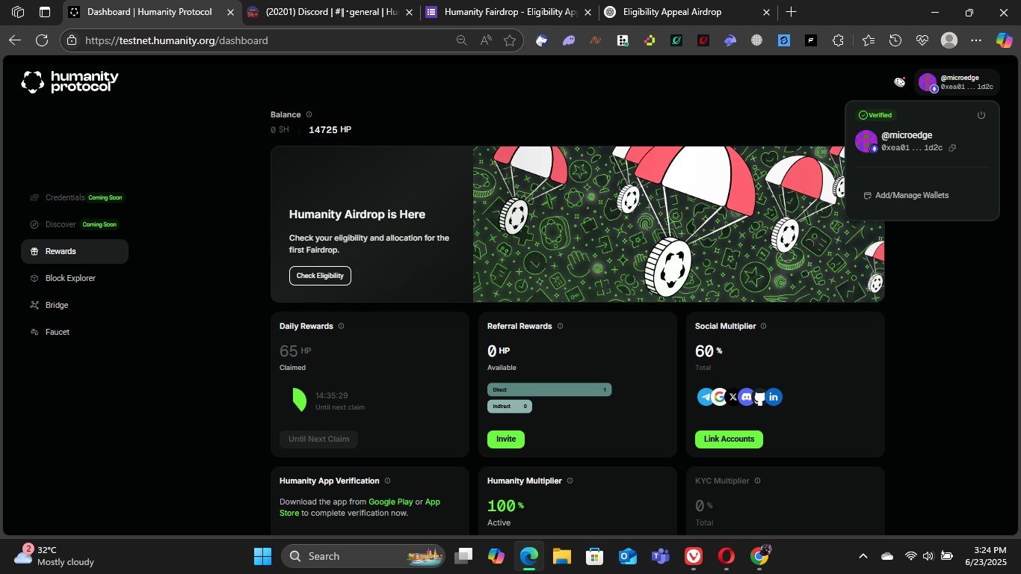Image resolution: width=1021 pixels, height=574 pixels.
Task: Open the weather widget showing 32°C
Action: pyautogui.click(x=54, y=556)
